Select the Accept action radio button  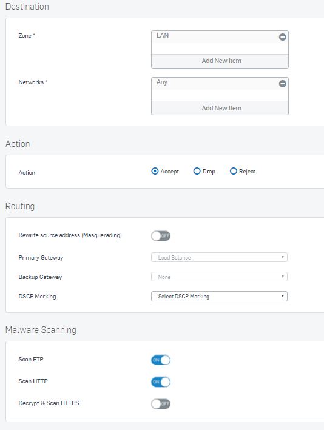coord(155,172)
